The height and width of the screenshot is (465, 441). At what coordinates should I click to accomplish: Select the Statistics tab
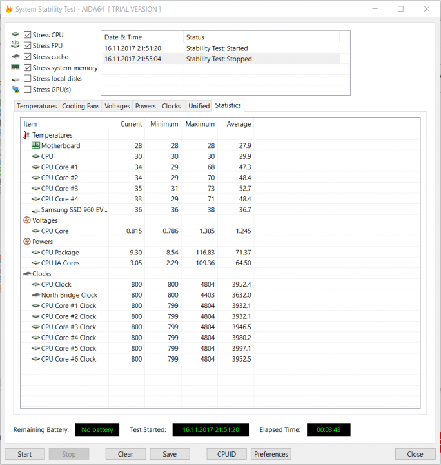point(228,105)
